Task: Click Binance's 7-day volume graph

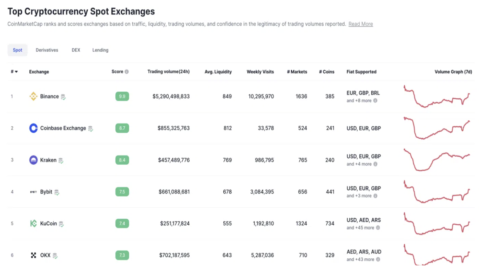Action: click(x=437, y=96)
